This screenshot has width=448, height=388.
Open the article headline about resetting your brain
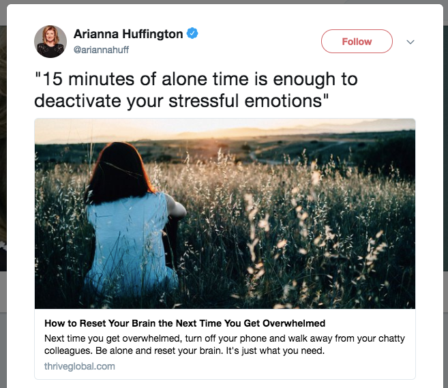[185, 323]
